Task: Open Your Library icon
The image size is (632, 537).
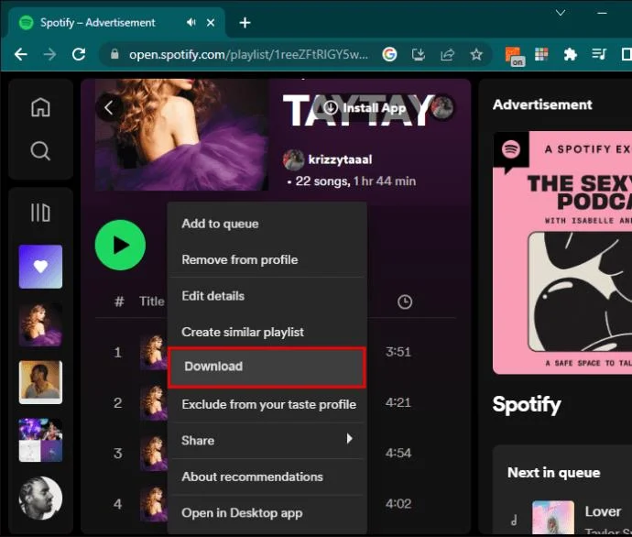Action: pos(40,213)
